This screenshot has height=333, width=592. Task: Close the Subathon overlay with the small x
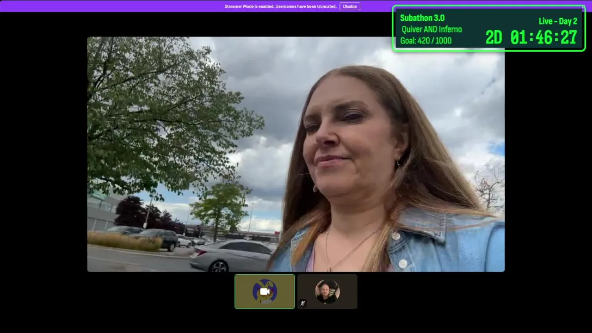(x=584, y=6)
